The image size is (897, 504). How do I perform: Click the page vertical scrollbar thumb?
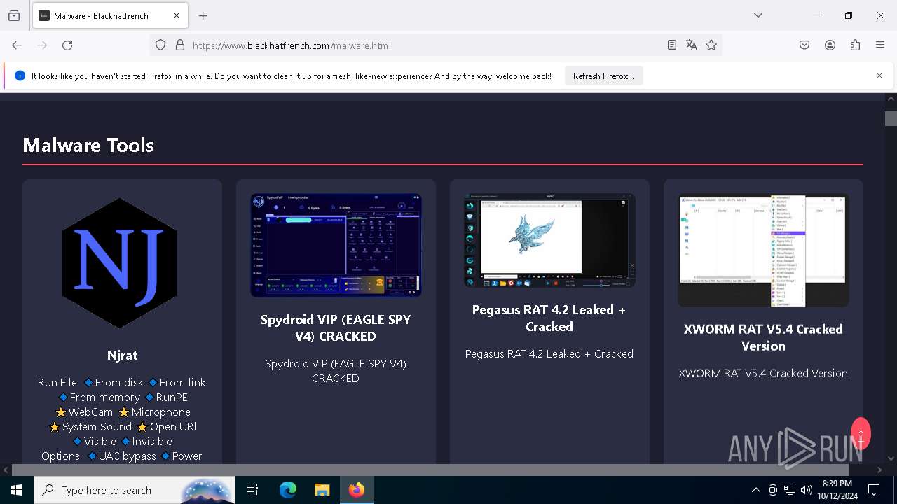click(x=891, y=118)
